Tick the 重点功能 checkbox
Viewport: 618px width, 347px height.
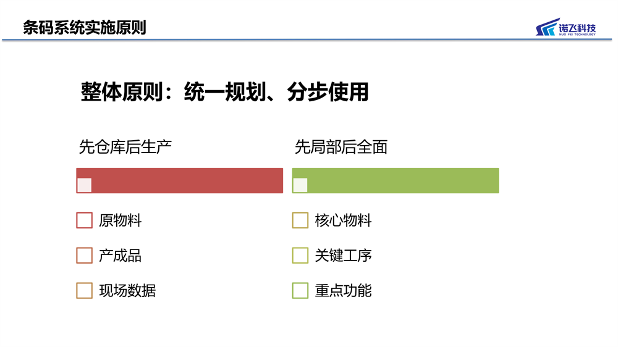tap(300, 290)
